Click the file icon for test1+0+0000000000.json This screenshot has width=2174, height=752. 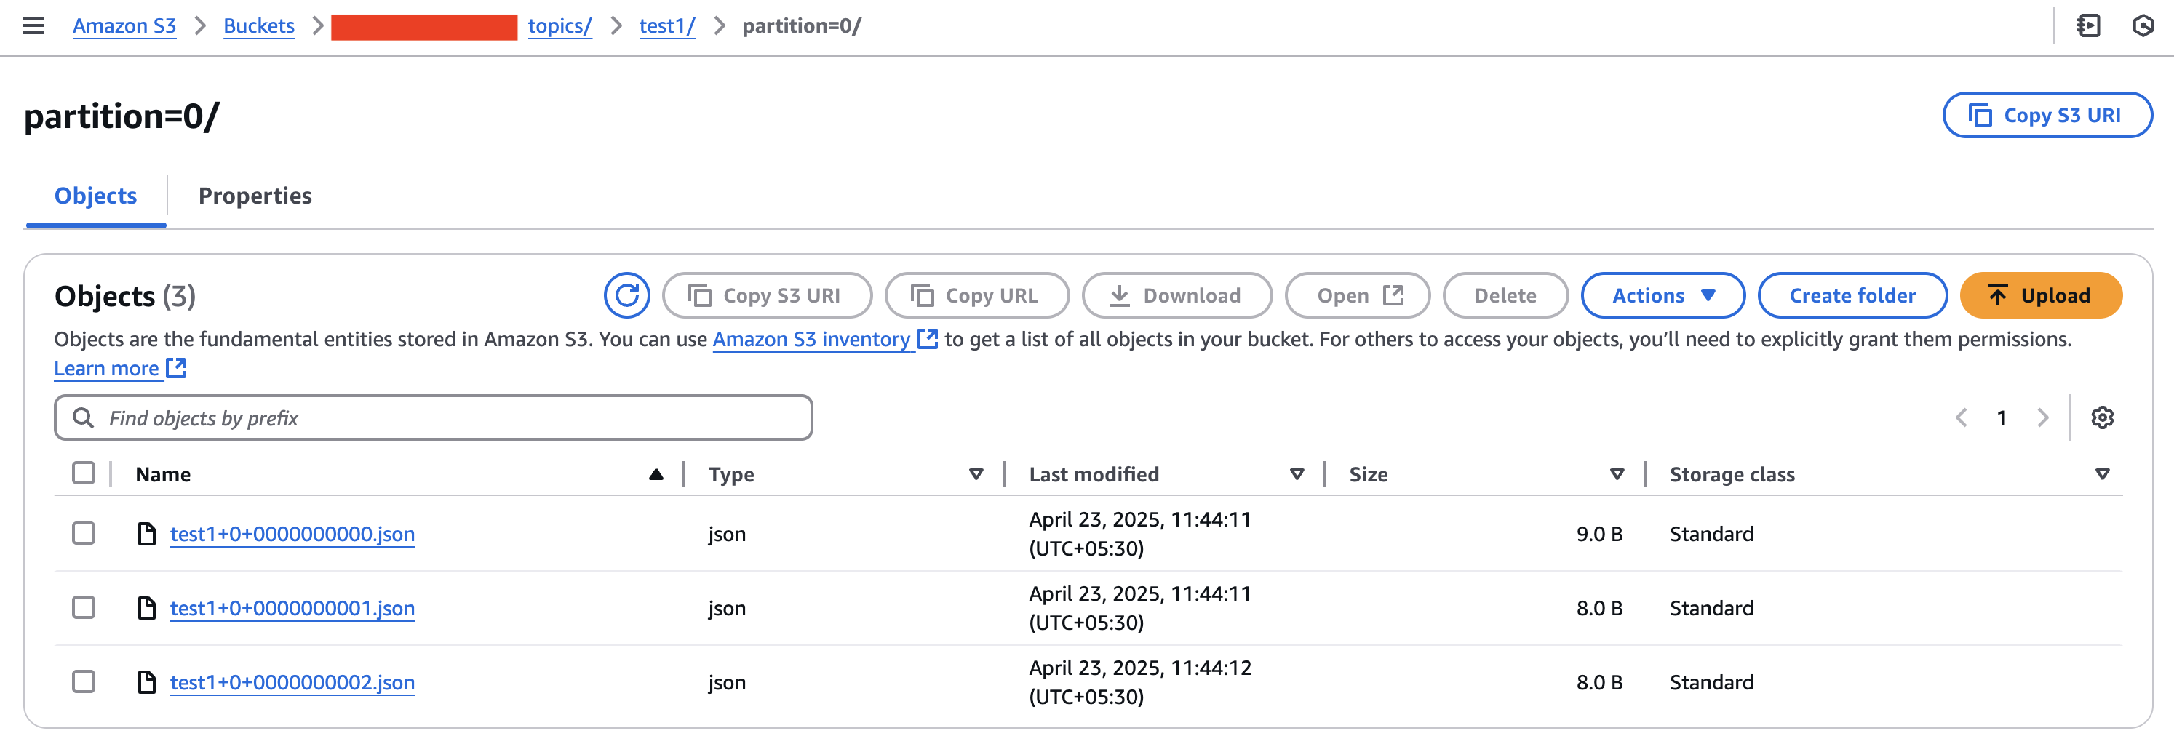pos(147,535)
